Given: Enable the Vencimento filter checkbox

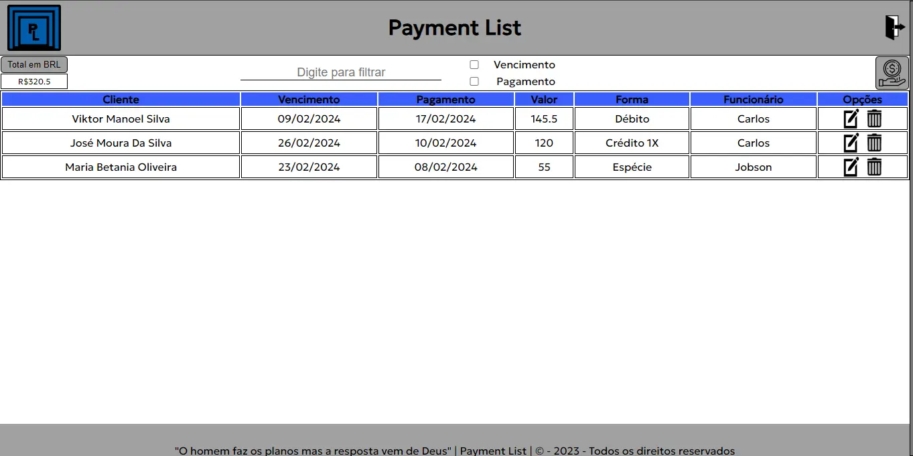Looking at the screenshot, I should click(x=474, y=65).
